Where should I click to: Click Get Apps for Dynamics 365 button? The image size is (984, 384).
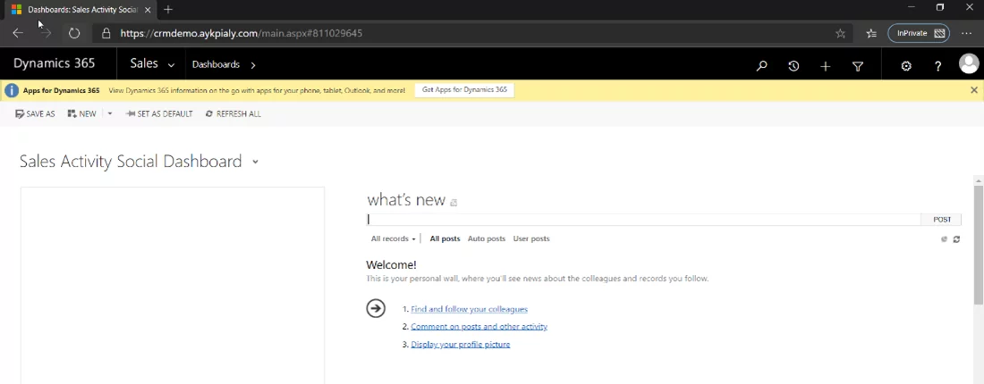464,90
